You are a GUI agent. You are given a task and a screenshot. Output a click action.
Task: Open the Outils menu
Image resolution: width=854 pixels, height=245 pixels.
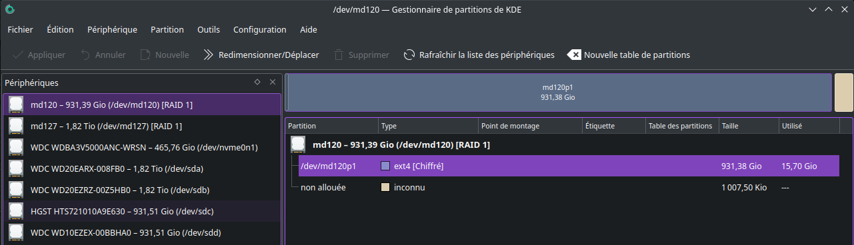[x=209, y=29]
